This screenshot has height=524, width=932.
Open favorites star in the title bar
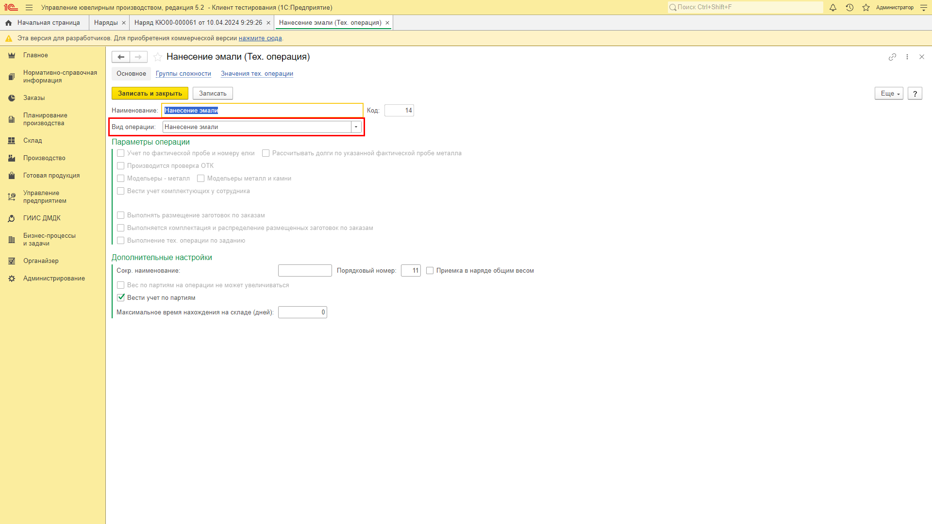click(866, 8)
